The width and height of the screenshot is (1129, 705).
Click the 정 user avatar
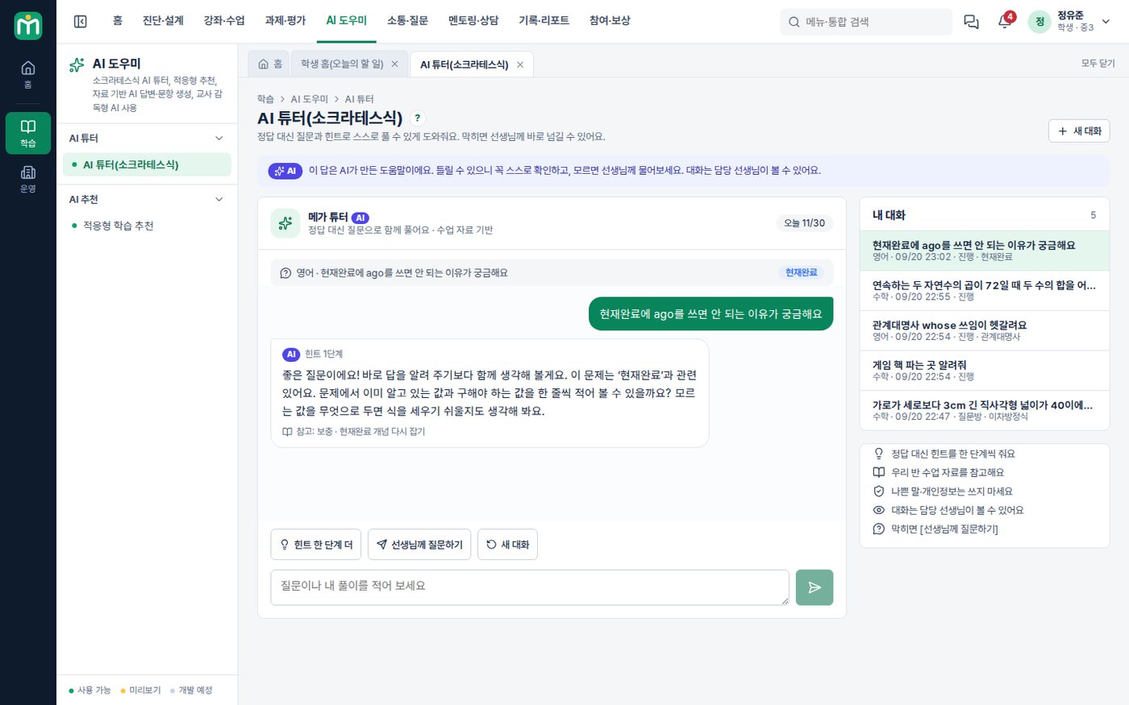click(x=1039, y=22)
